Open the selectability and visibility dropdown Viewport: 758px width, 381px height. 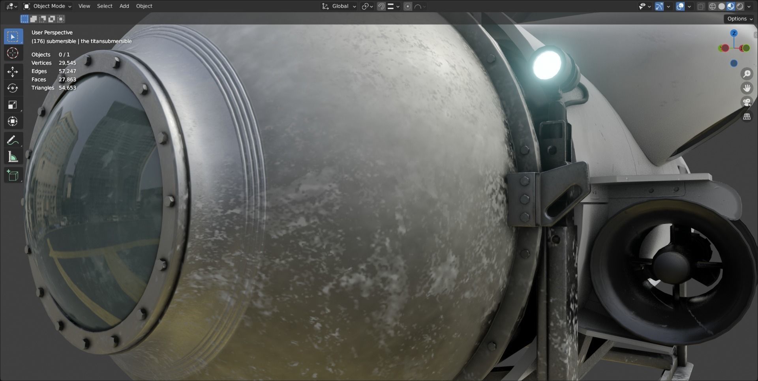tap(645, 6)
